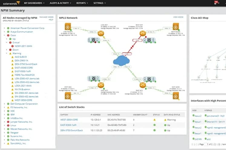The height and width of the screenshot is (150, 226).
Task: Click the hardware health group under LOSA router
Action: click(94, 40)
